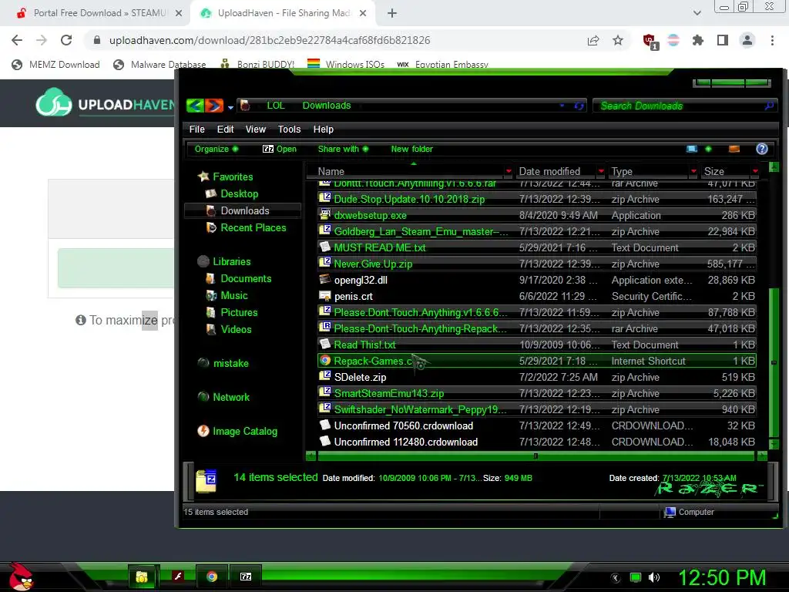Select SDelete.zip archive icon
The height and width of the screenshot is (592, 789).
pyautogui.click(x=325, y=376)
